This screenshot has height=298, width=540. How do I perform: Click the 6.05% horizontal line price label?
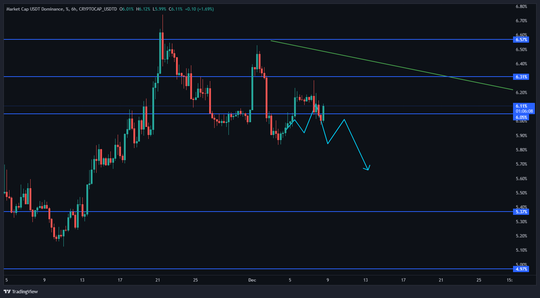(521, 117)
